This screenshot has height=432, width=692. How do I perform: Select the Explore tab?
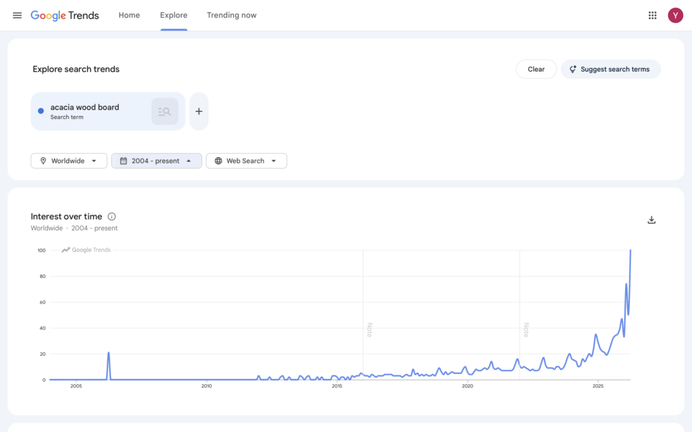point(174,15)
